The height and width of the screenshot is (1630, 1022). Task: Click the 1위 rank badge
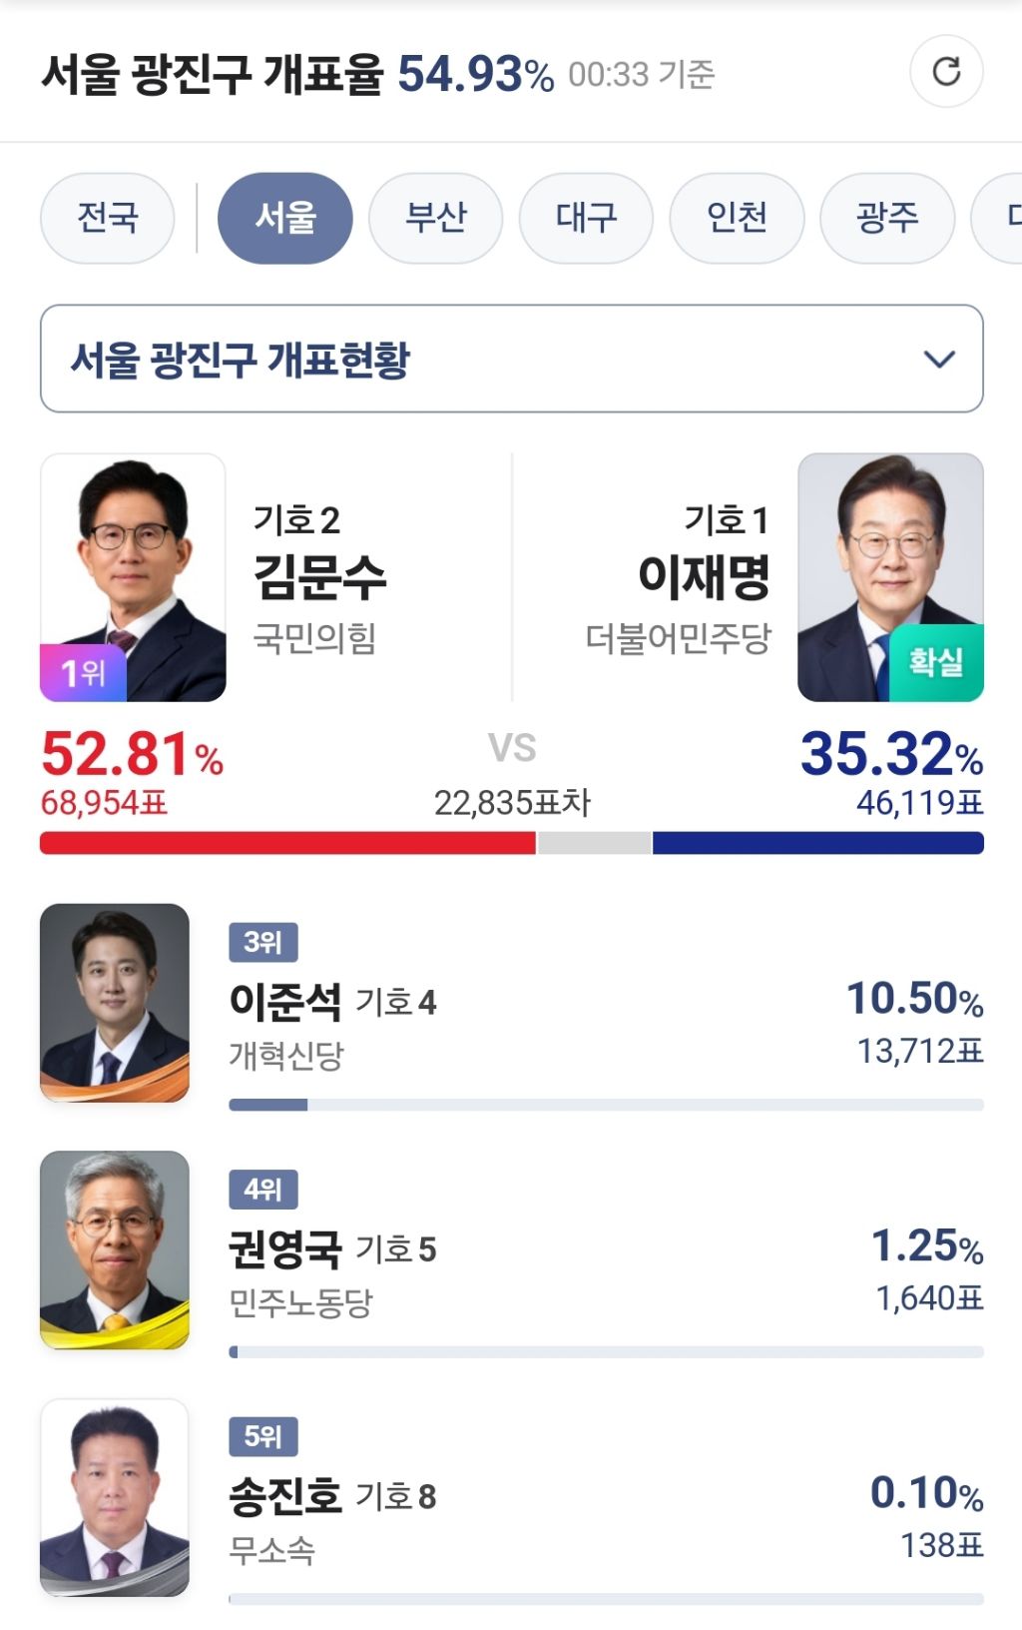pyautogui.click(x=83, y=672)
